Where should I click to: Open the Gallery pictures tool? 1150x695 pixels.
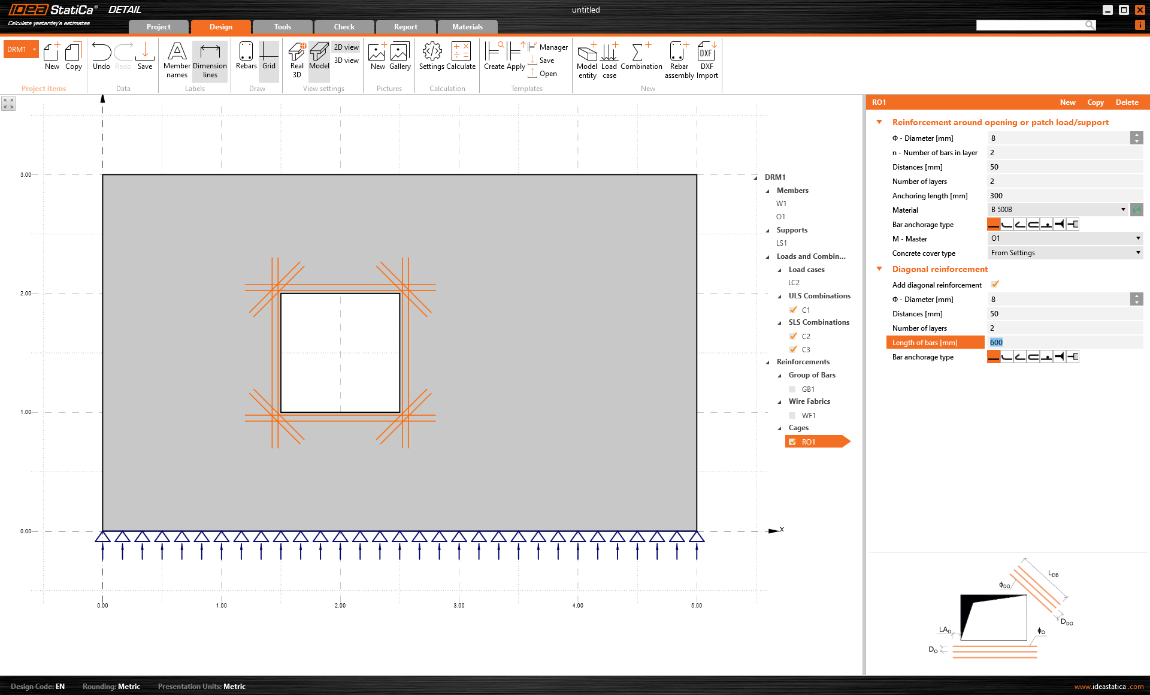(400, 58)
